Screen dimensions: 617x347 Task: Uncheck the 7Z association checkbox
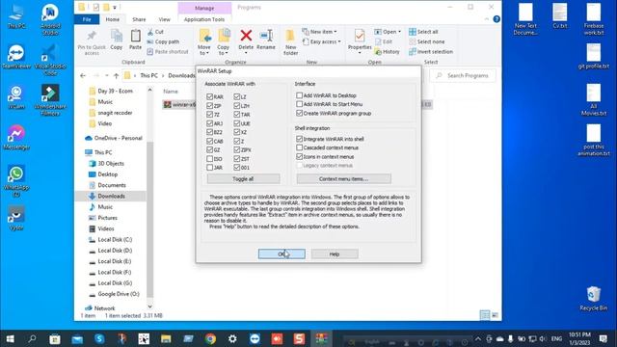[210, 114]
